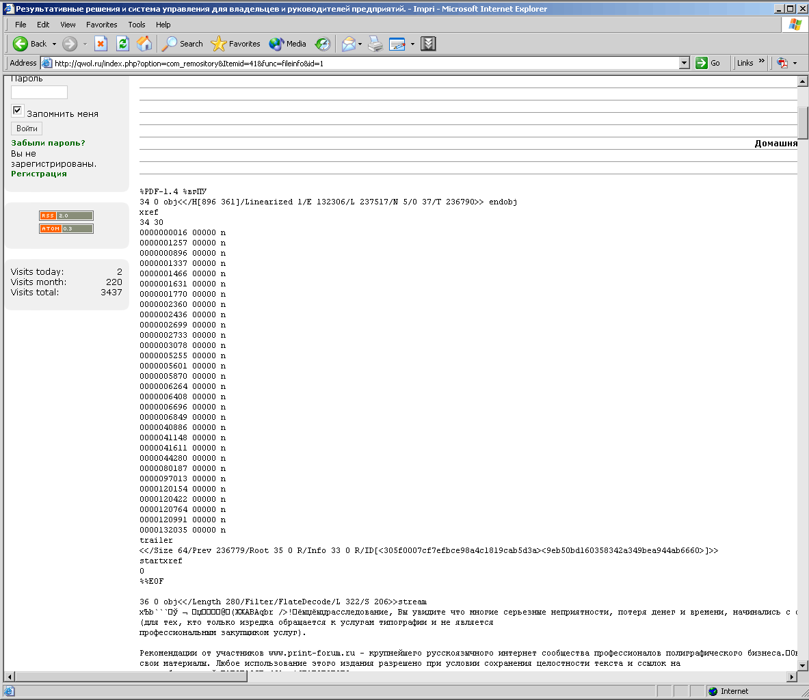Open the Favorites menu
This screenshot has width=809, height=700.
[x=102, y=24]
